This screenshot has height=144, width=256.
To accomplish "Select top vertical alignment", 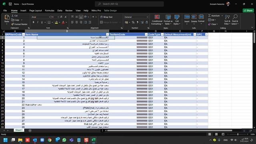I will tap(72, 17).
